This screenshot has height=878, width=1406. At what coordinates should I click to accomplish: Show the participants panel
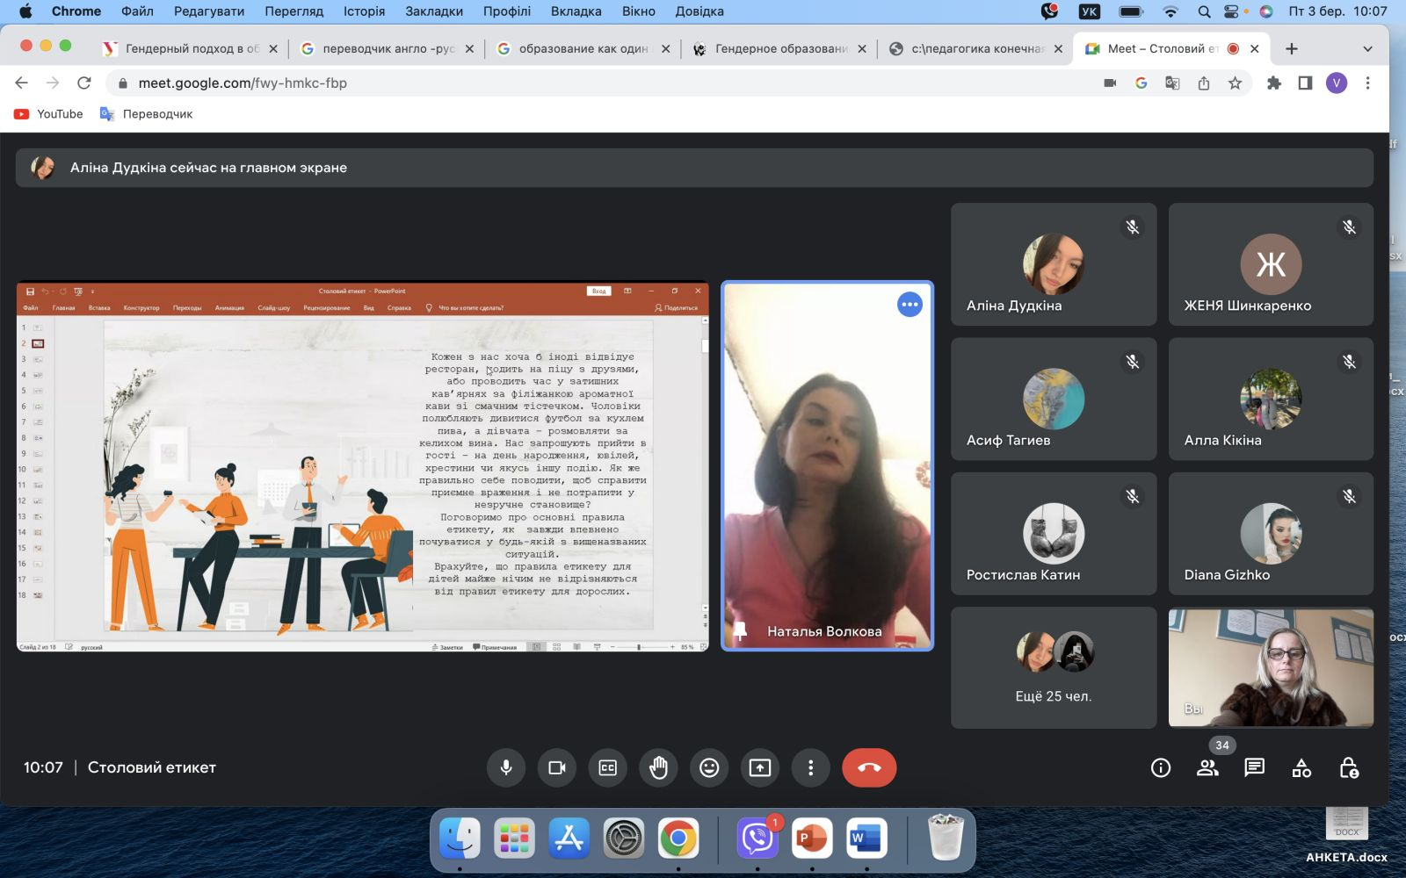click(1208, 768)
